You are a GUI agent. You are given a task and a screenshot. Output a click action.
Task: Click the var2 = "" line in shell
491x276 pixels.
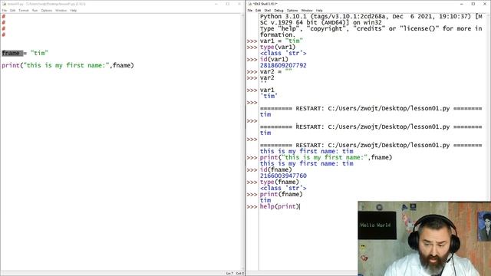point(276,71)
